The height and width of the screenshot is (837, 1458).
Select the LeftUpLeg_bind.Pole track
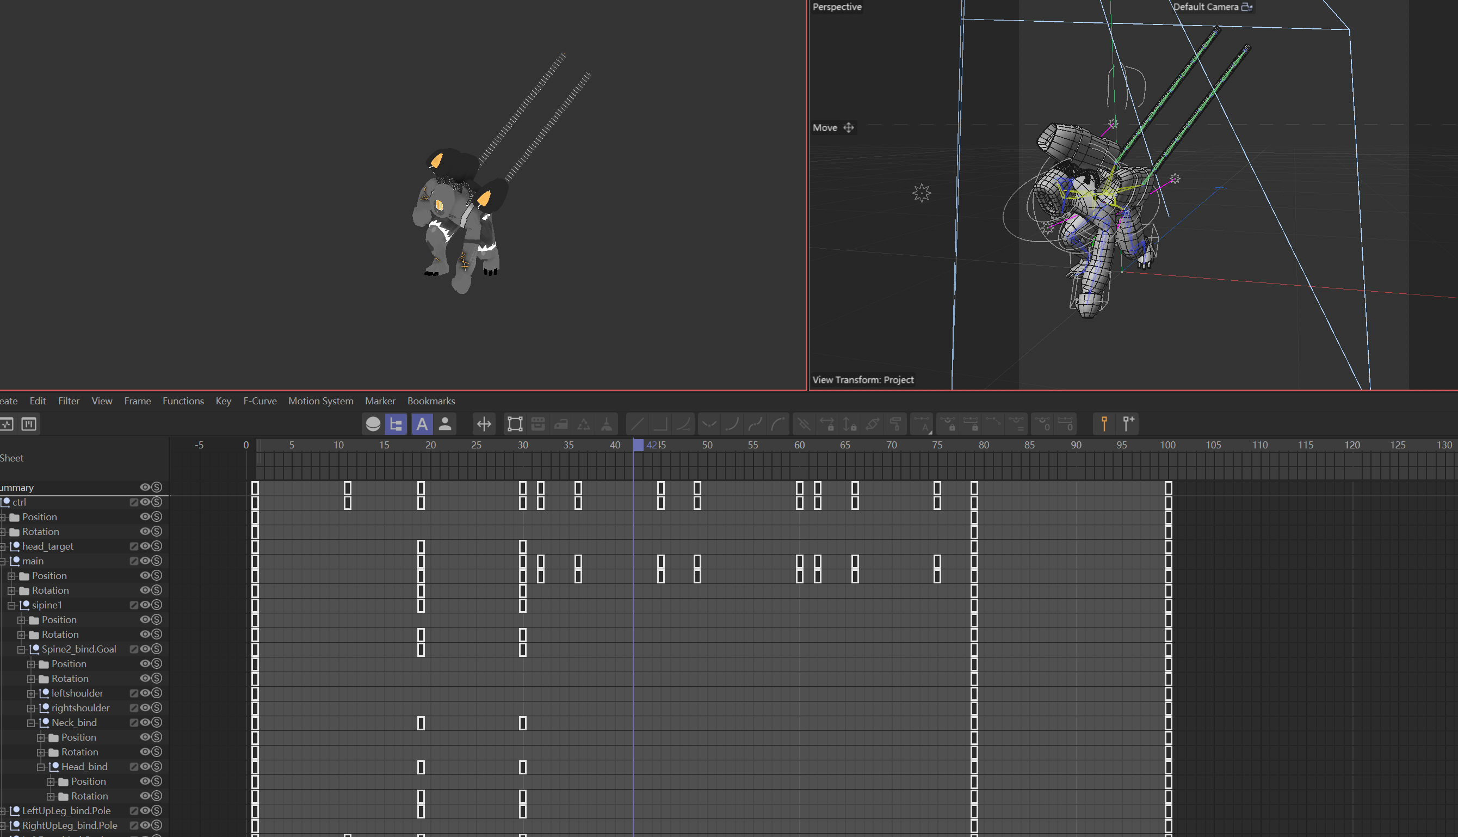point(67,810)
